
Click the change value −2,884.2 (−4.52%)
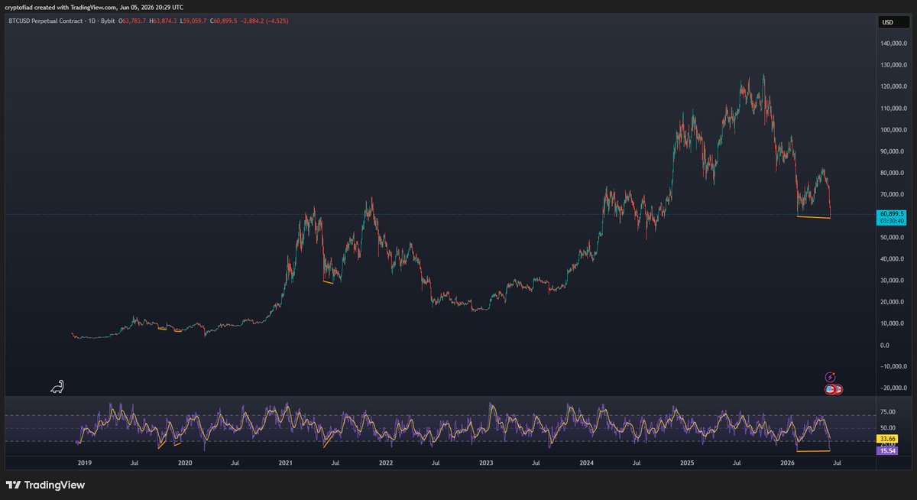pos(267,21)
